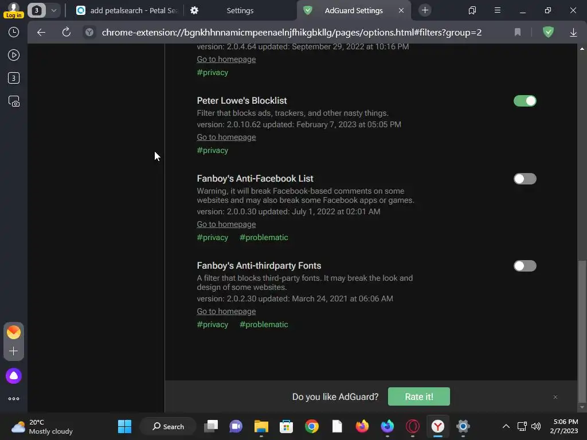This screenshot has width=587, height=440.
Task: Click the Fanboy's Anti-thirdparty Fonts title
Action: point(259,266)
